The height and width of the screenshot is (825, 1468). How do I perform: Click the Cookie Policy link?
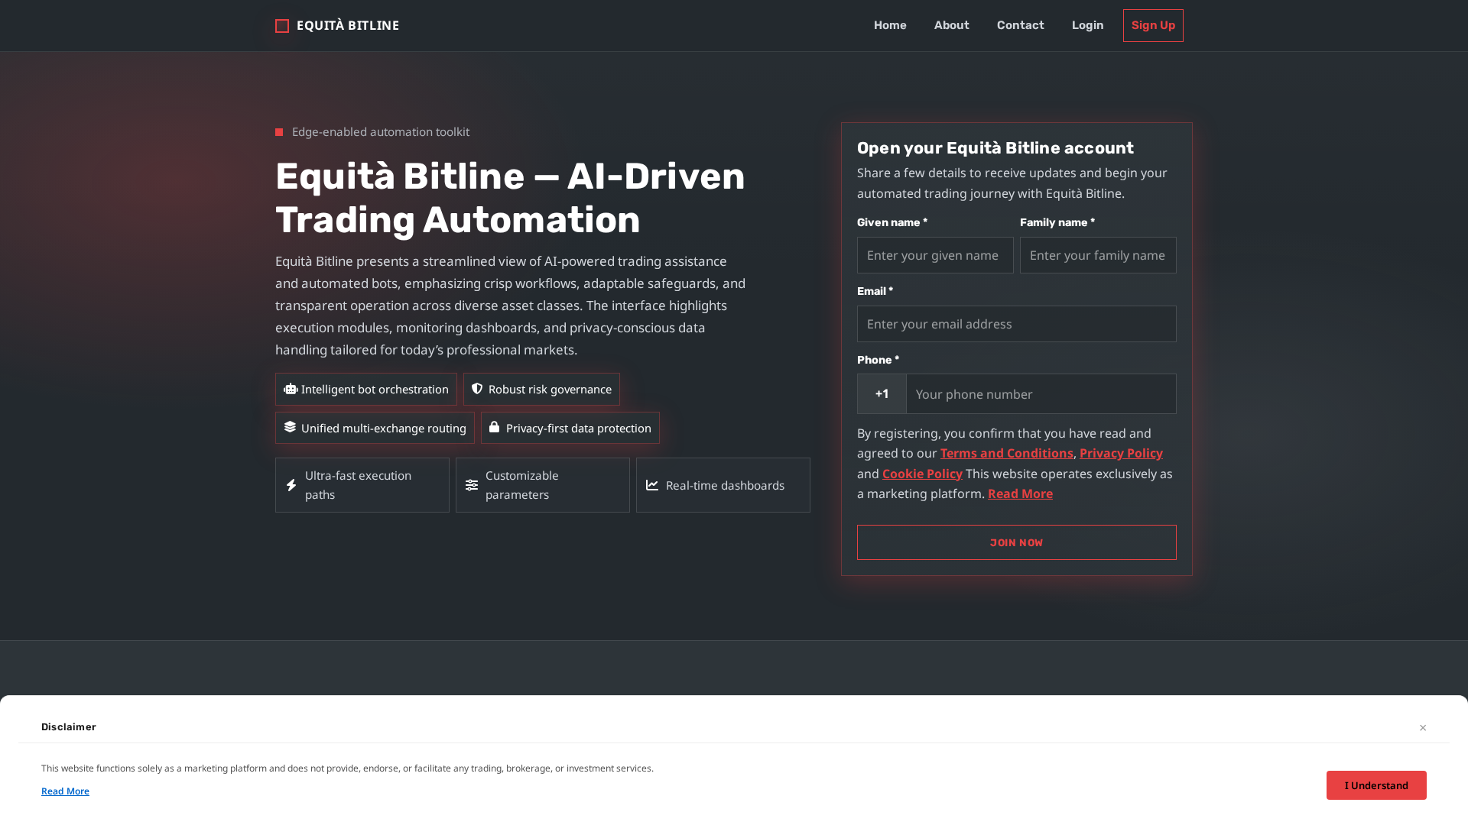[921, 474]
